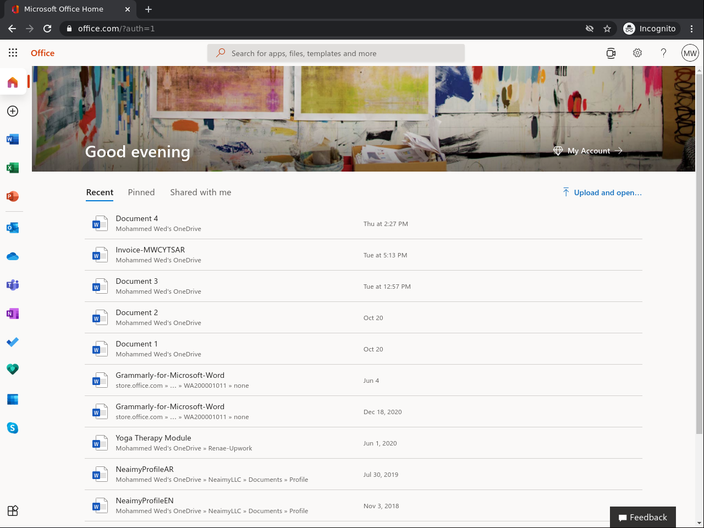Open To Do checkmark app
704x528 pixels.
point(13,342)
